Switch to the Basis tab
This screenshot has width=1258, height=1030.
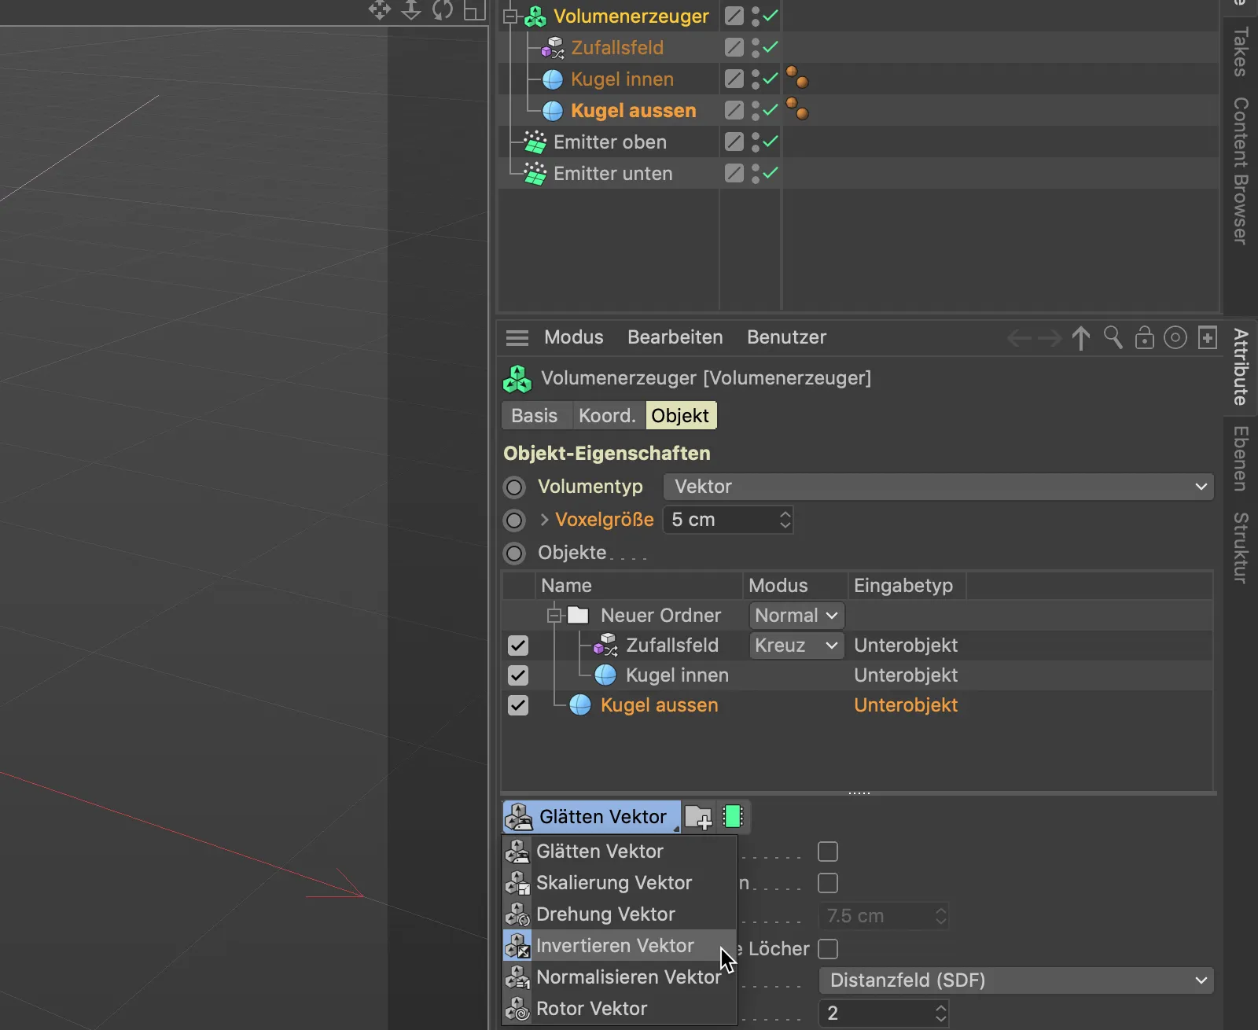535,416
